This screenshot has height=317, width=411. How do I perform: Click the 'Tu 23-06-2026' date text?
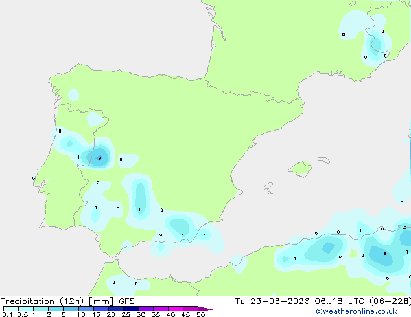point(272,301)
